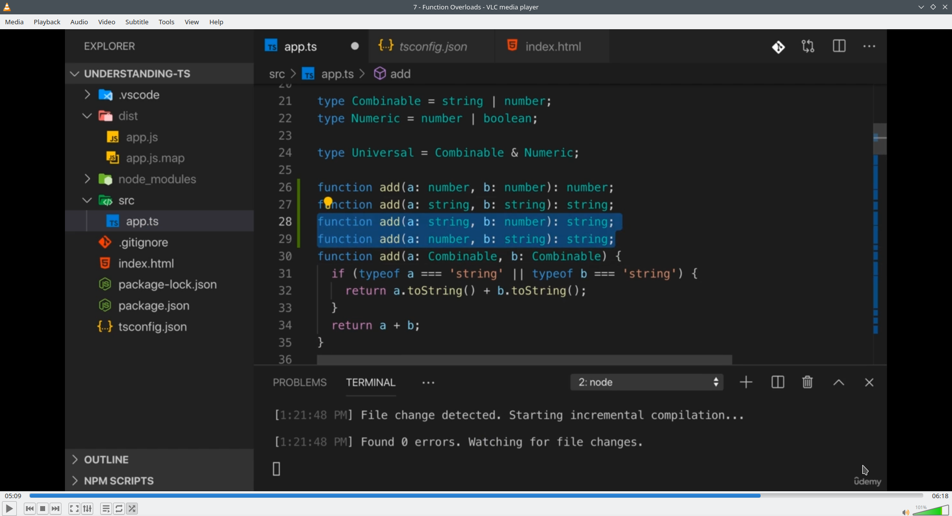Click the source control git icon
Viewport: 952px width, 516px height.
tap(778, 47)
